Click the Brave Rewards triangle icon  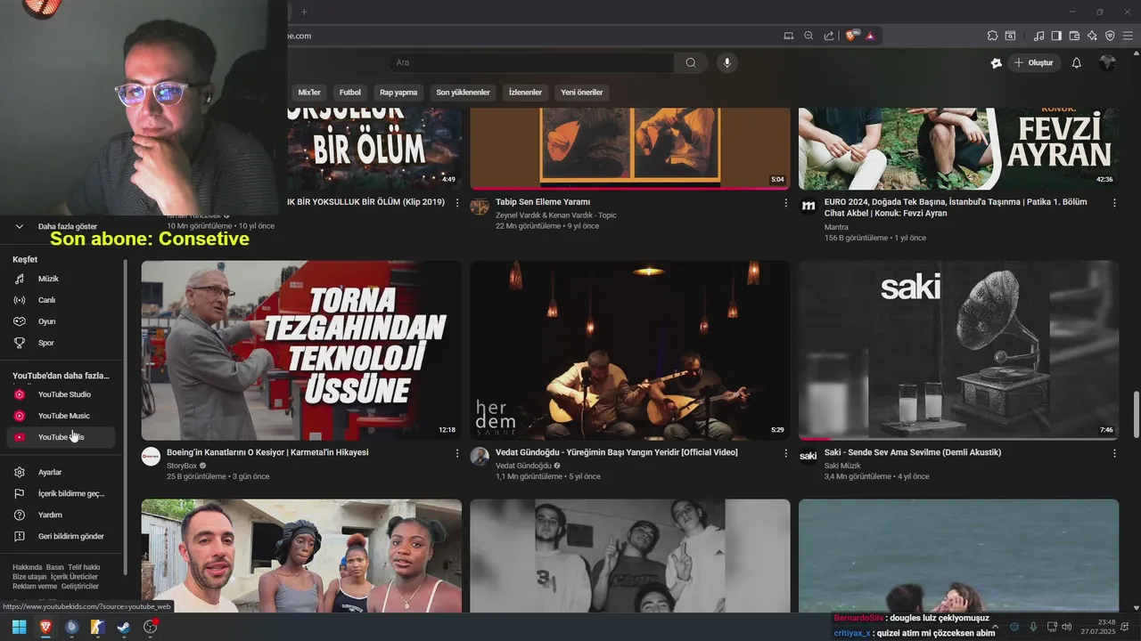tap(870, 36)
